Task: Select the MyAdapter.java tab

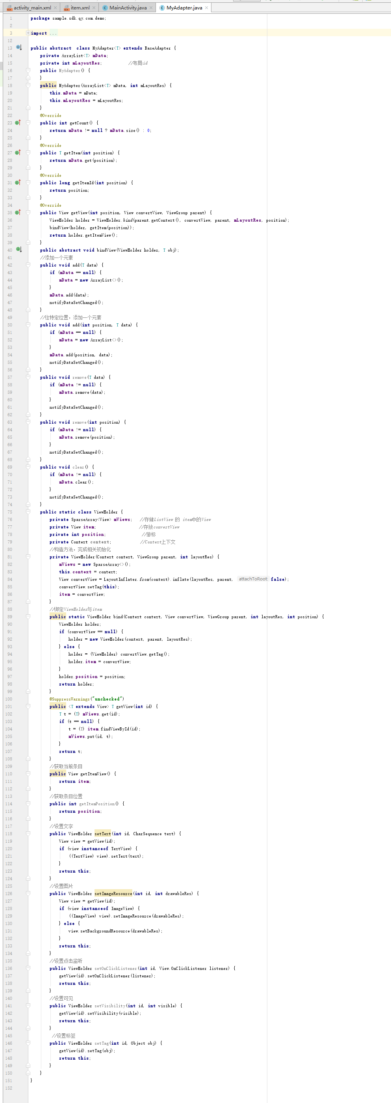Action: pos(184,8)
